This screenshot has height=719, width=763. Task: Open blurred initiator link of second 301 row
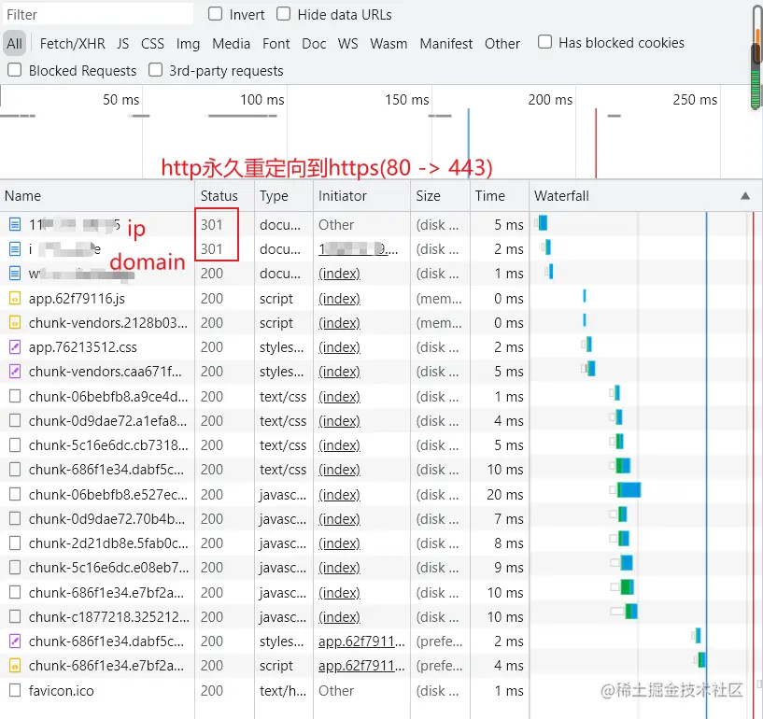point(358,248)
